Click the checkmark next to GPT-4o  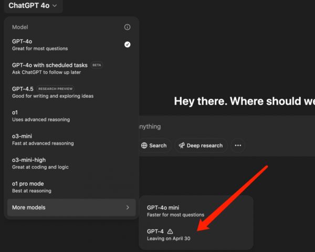click(127, 45)
